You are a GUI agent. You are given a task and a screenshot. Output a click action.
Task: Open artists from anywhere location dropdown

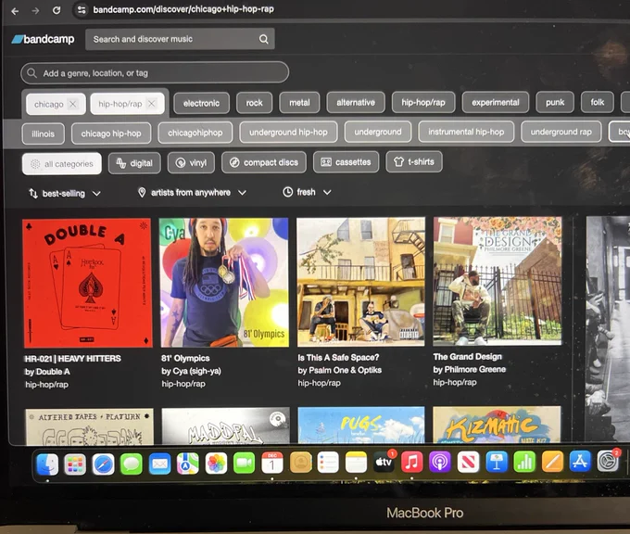tap(192, 193)
